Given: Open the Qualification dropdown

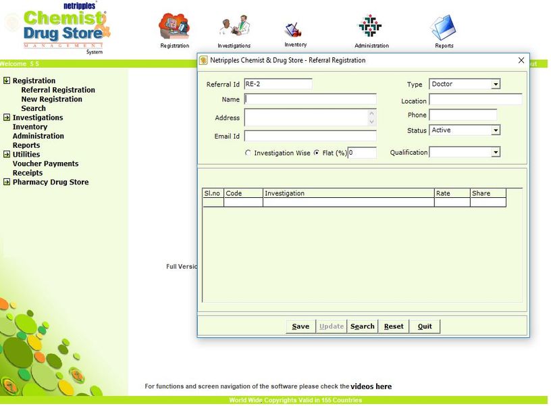Looking at the screenshot, I should 496,152.
